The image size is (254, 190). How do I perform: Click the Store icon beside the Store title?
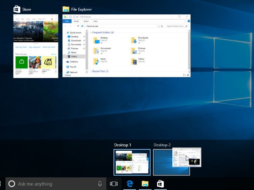coord(16,9)
